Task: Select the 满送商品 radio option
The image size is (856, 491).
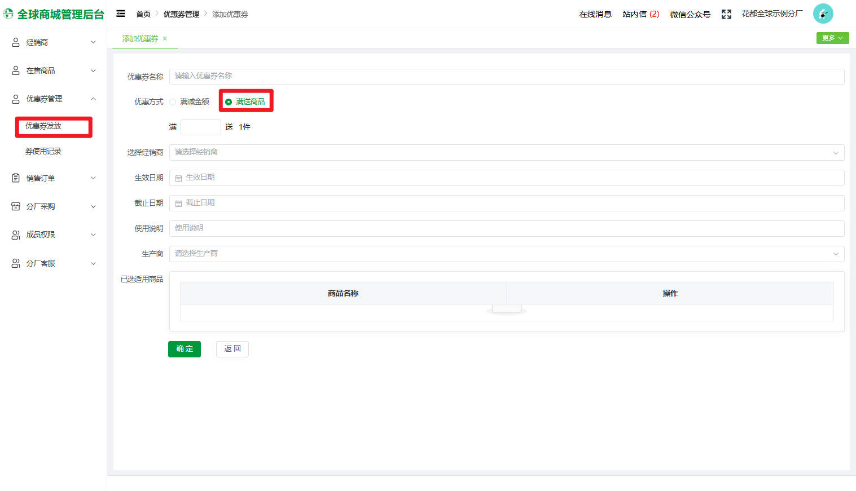Action: pyautogui.click(x=229, y=102)
